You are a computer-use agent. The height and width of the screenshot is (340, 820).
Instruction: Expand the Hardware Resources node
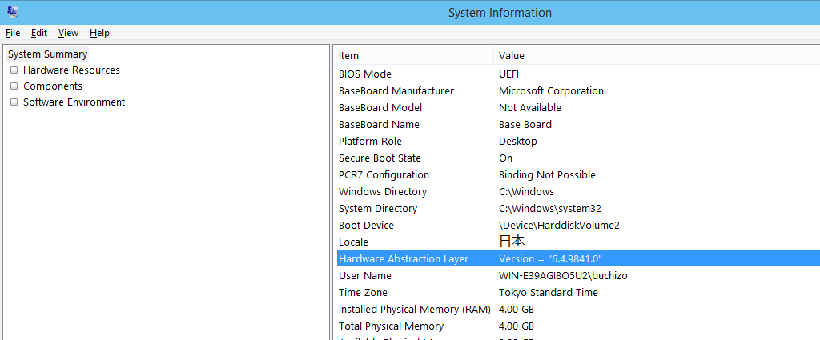(x=14, y=70)
